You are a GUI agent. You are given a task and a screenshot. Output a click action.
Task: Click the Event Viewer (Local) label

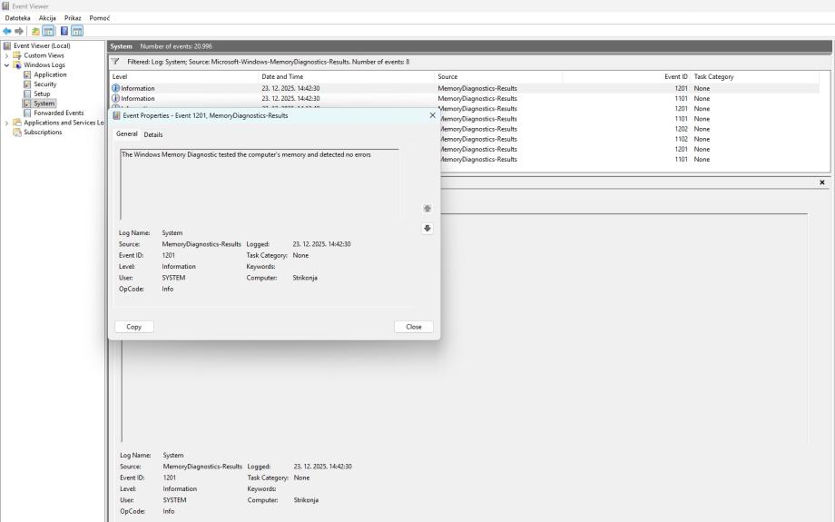[x=42, y=45]
